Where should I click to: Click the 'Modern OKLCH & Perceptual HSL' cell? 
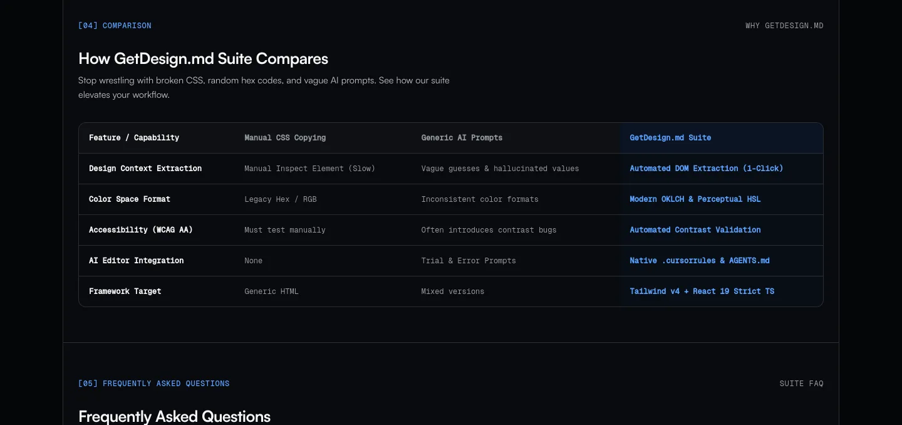pos(695,199)
